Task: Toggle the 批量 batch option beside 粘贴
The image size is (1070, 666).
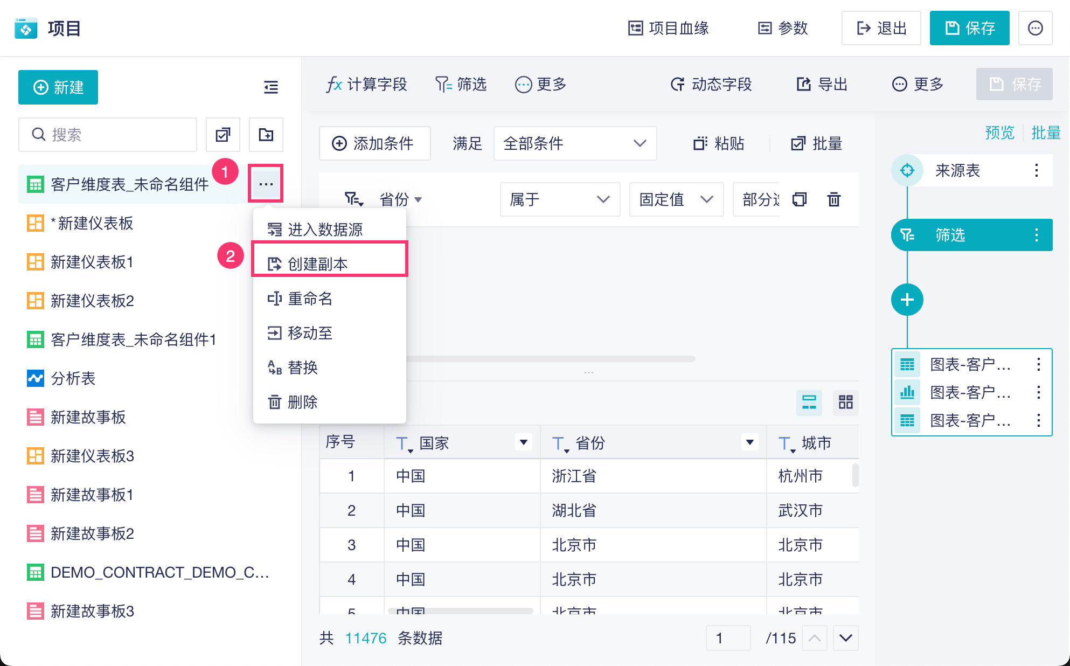Action: pos(816,144)
